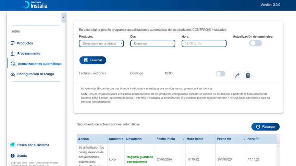
Task: Click the Configuración descarga cloud icon
Action: point(13,74)
